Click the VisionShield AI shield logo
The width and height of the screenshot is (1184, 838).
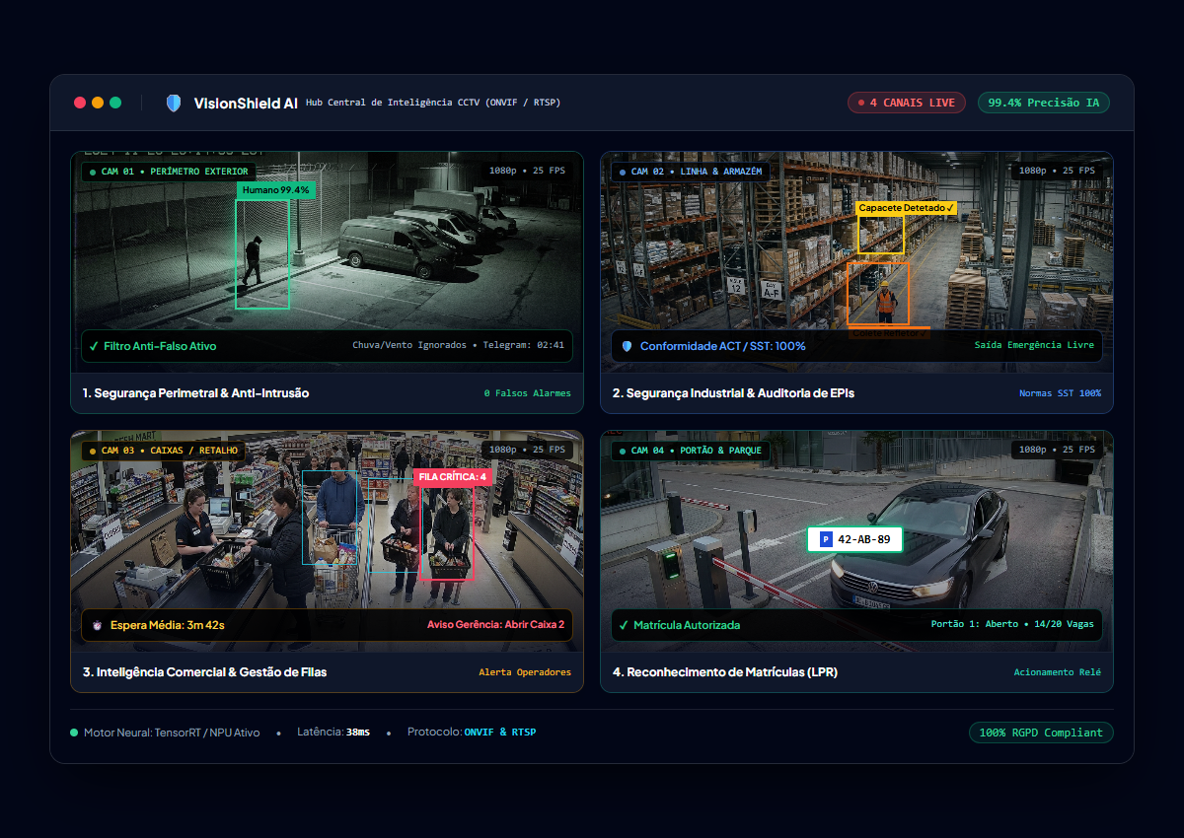pos(174,103)
